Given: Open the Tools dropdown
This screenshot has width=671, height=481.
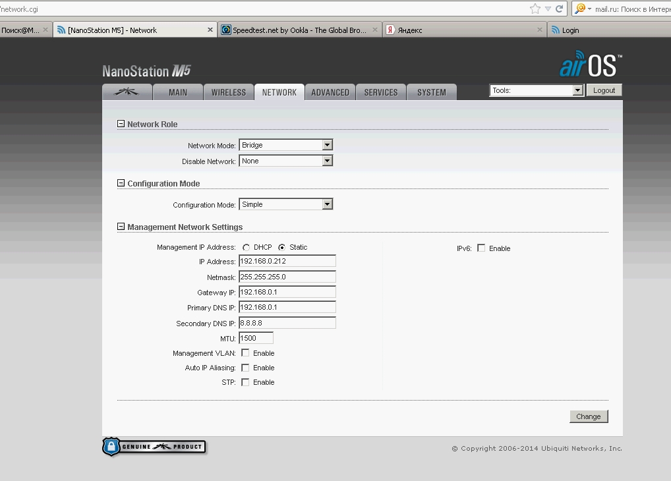Looking at the screenshot, I should click(537, 90).
